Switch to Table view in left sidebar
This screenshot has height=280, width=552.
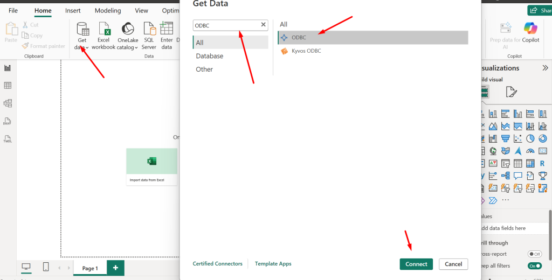(x=8, y=86)
